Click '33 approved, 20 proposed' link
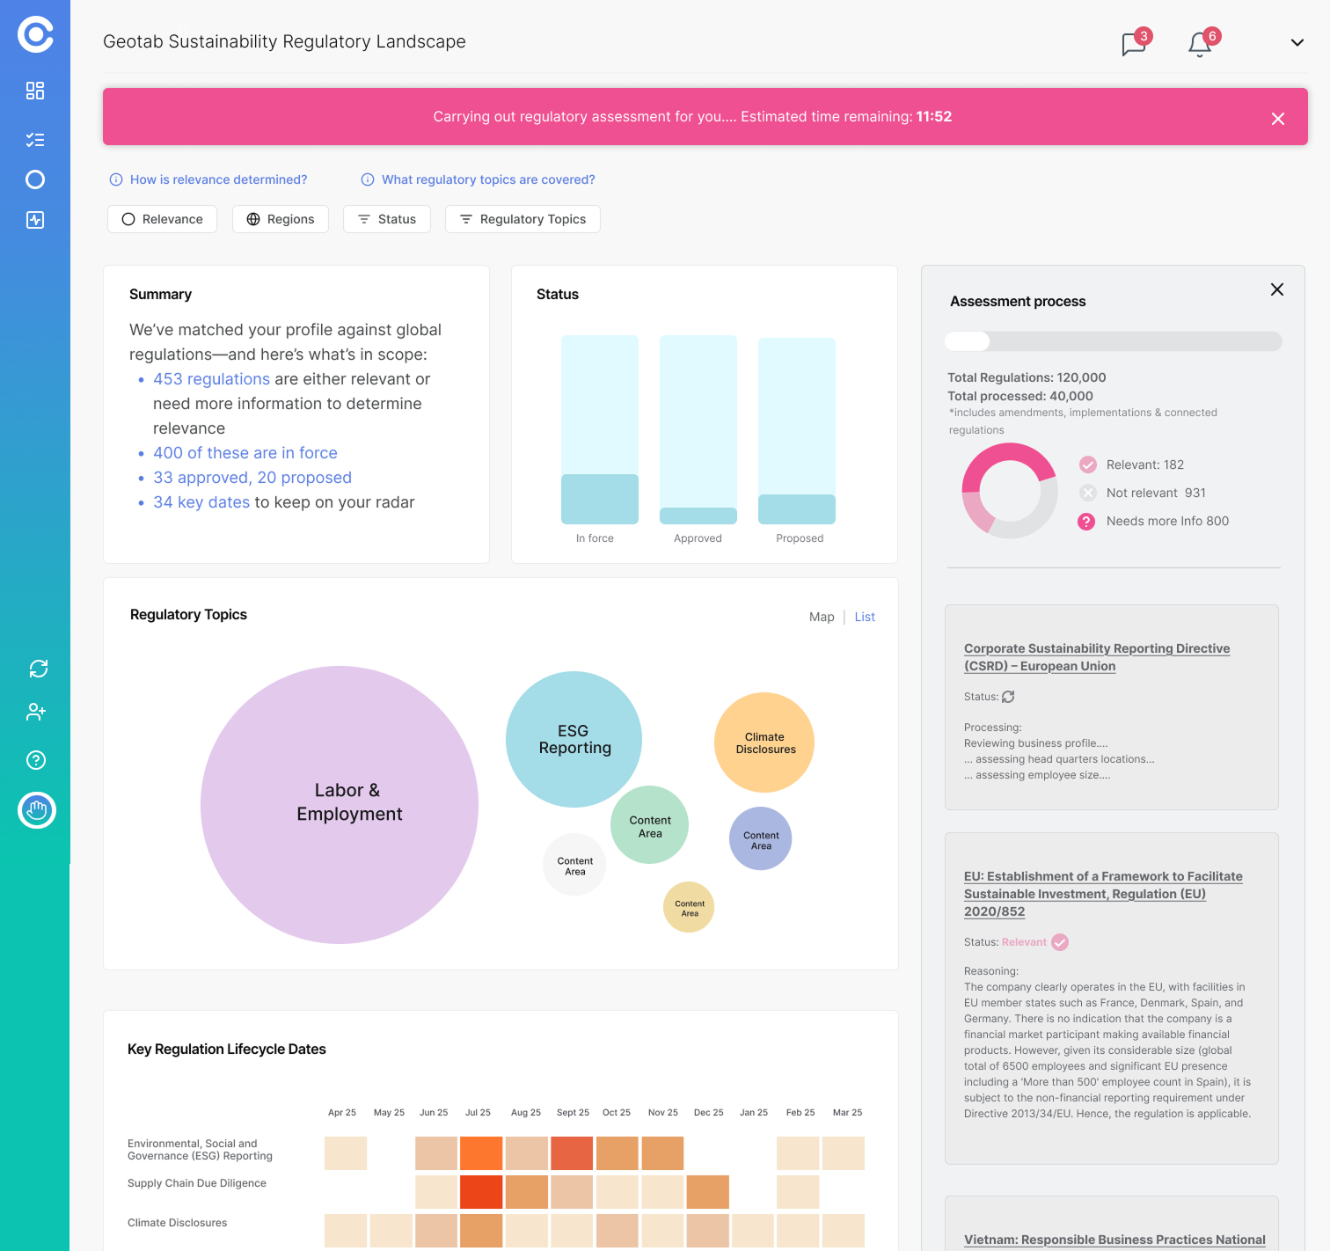Screen dimensions: 1330x1251 (252, 478)
